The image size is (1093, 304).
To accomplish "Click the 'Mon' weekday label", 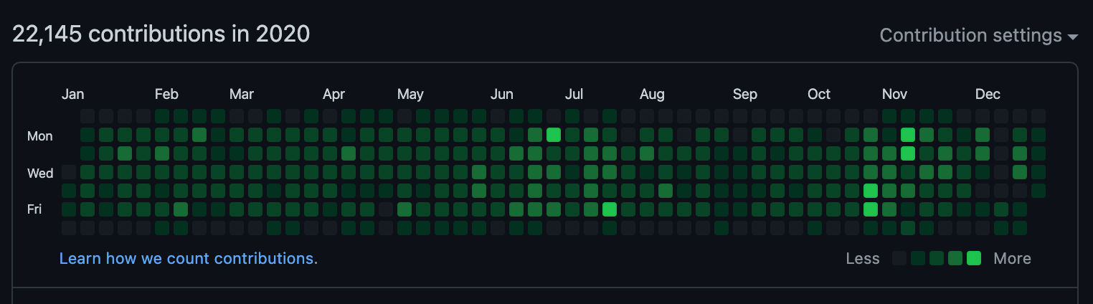I will tap(39, 136).
